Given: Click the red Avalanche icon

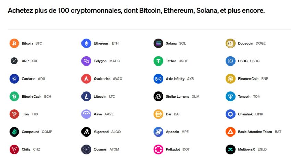Looking at the screenshot, I should click(86, 79).
